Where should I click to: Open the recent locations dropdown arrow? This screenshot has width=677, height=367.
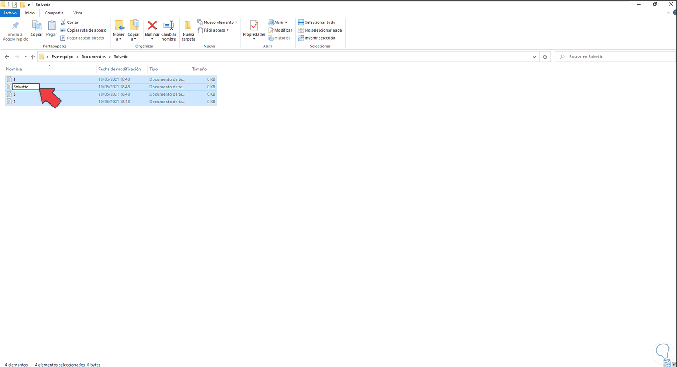(25, 57)
